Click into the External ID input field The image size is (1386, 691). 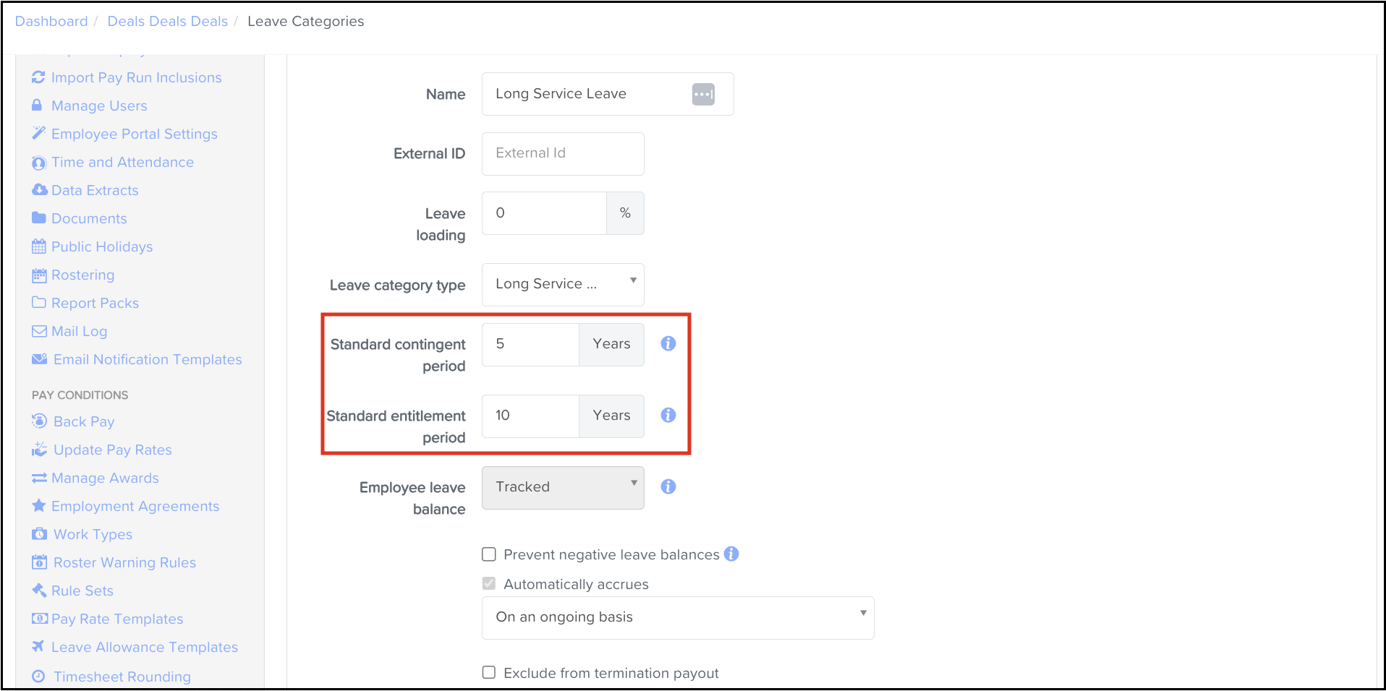click(563, 154)
